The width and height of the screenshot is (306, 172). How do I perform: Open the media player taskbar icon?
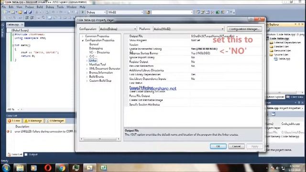[34, 168]
